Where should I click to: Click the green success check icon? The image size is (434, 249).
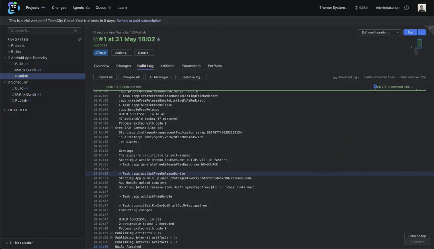click(96, 39)
